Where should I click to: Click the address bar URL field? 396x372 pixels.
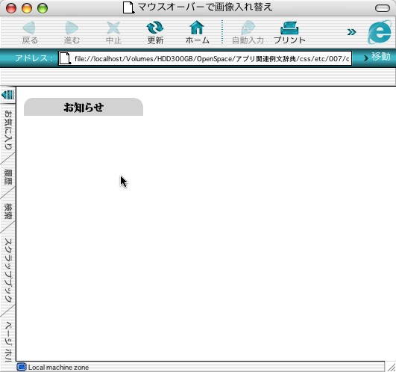tap(205, 58)
